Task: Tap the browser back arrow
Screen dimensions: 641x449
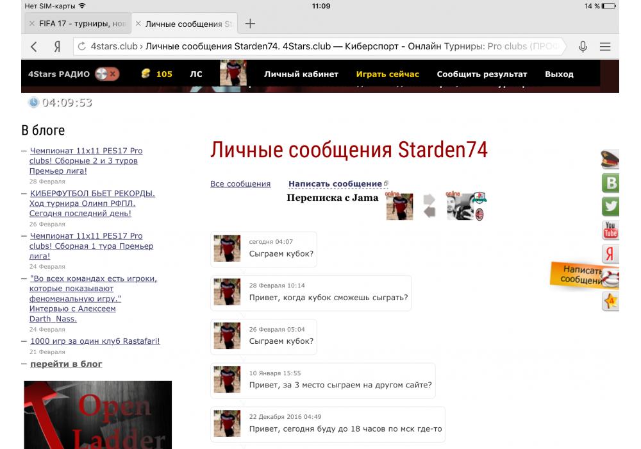Action: pyautogui.click(x=34, y=46)
